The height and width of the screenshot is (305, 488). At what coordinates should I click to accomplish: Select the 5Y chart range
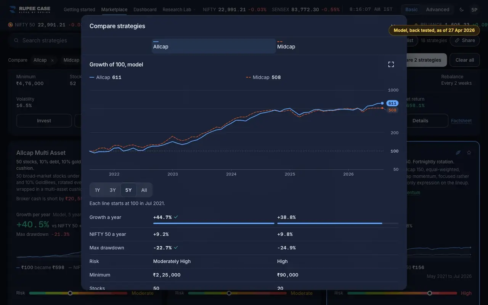coord(128,190)
